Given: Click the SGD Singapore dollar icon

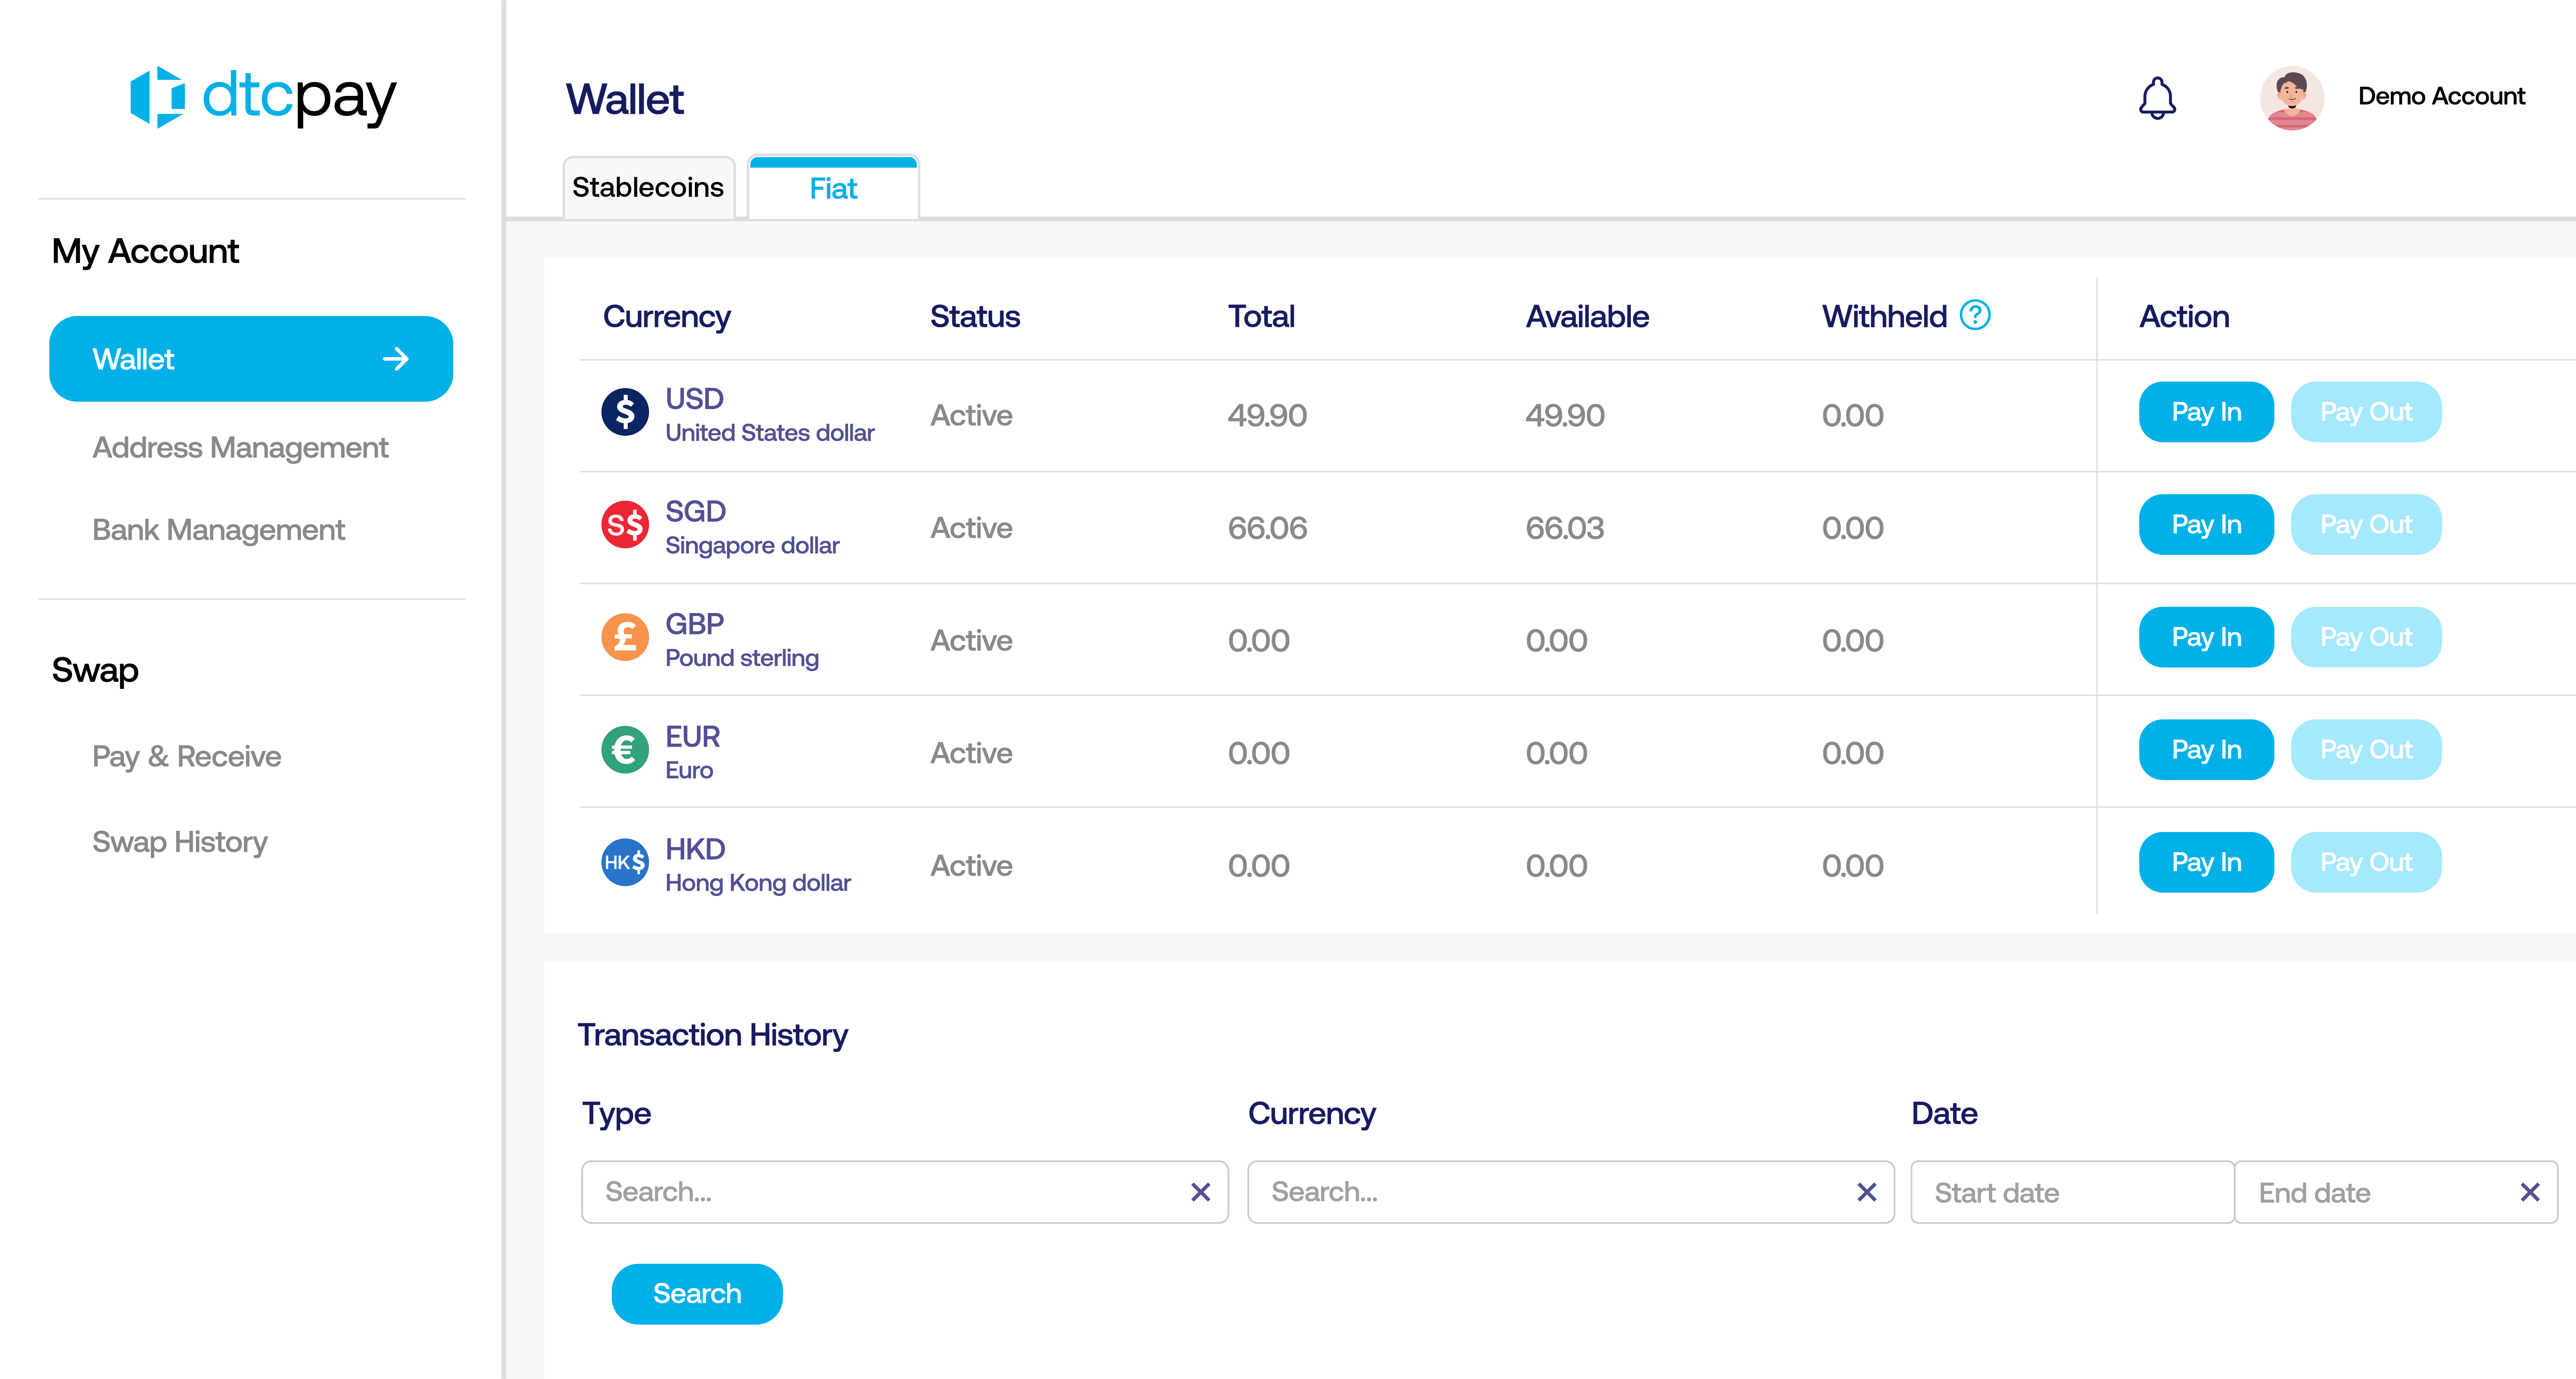Looking at the screenshot, I should point(625,525).
